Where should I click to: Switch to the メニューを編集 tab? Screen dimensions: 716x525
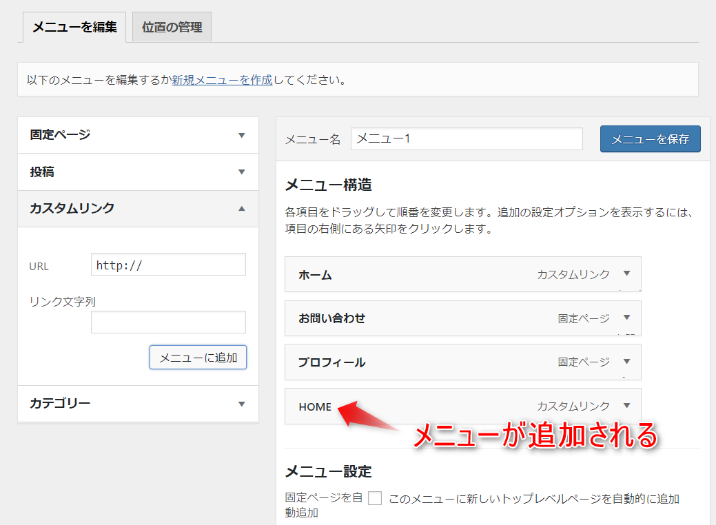click(x=74, y=28)
